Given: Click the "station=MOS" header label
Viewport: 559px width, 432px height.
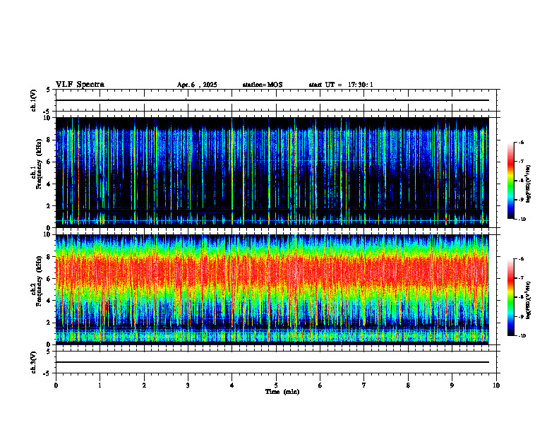Looking at the screenshot, I should (263, 85).
